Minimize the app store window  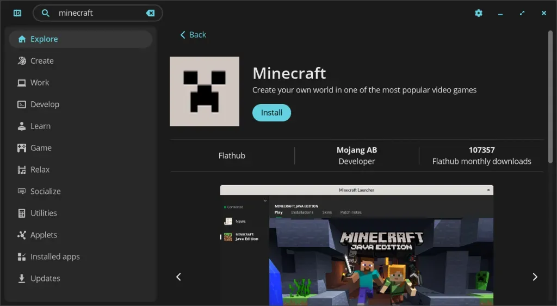tap(500, 14)
